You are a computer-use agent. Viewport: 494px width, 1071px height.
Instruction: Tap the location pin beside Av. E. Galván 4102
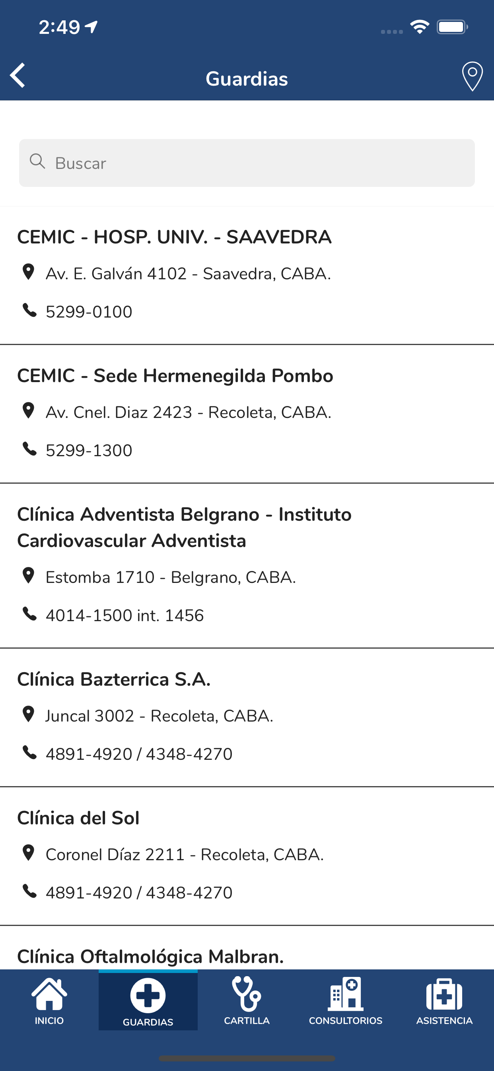click(28, 272)
